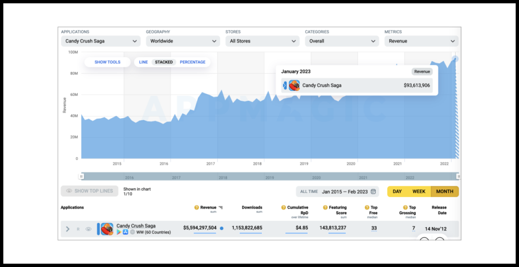
Task: Click the WW (60 Countries) label
Action: pos(154,232)
